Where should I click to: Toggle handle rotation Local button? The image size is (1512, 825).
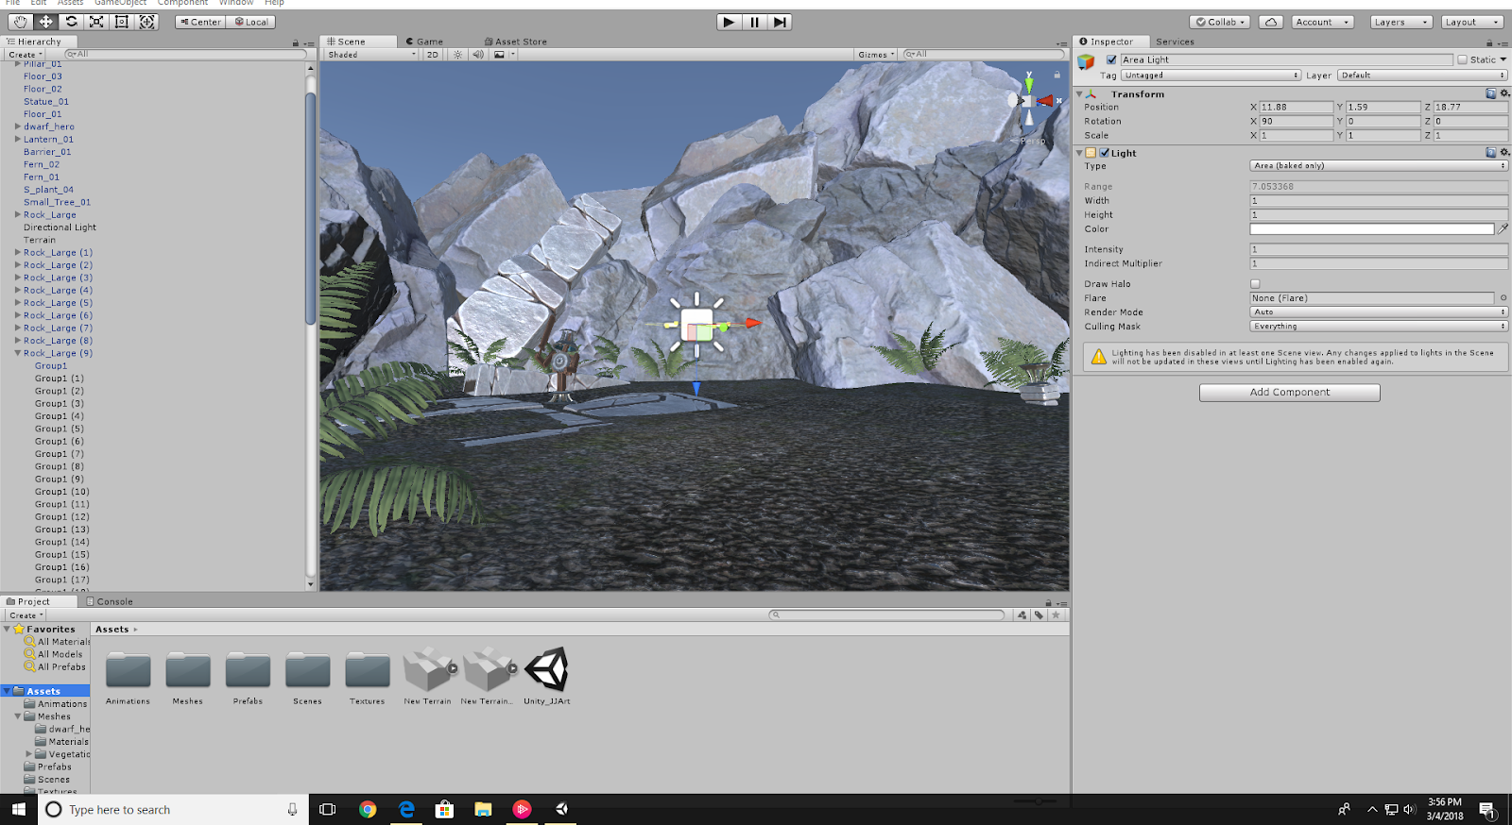(251, 22)
